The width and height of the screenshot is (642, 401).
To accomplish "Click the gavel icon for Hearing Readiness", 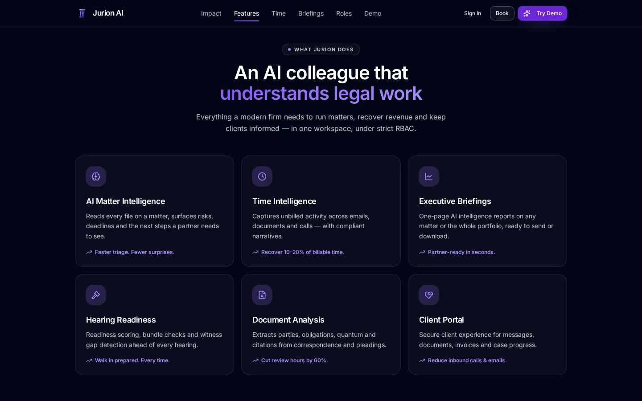I will (96, 295).
